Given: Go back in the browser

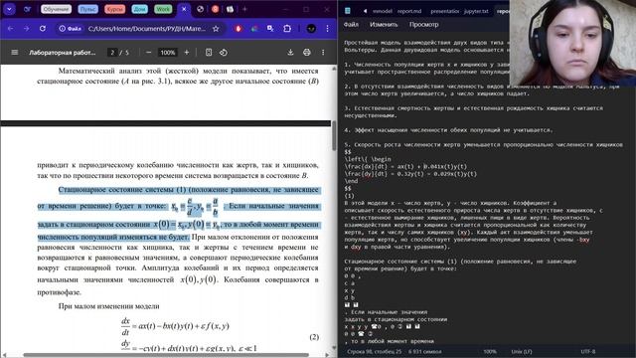Looking at the screenshot, I should [10, 29].
